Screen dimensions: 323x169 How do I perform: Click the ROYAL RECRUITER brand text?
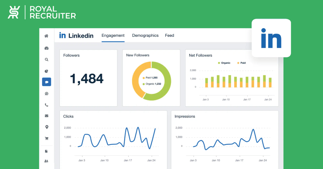(53, 12)
